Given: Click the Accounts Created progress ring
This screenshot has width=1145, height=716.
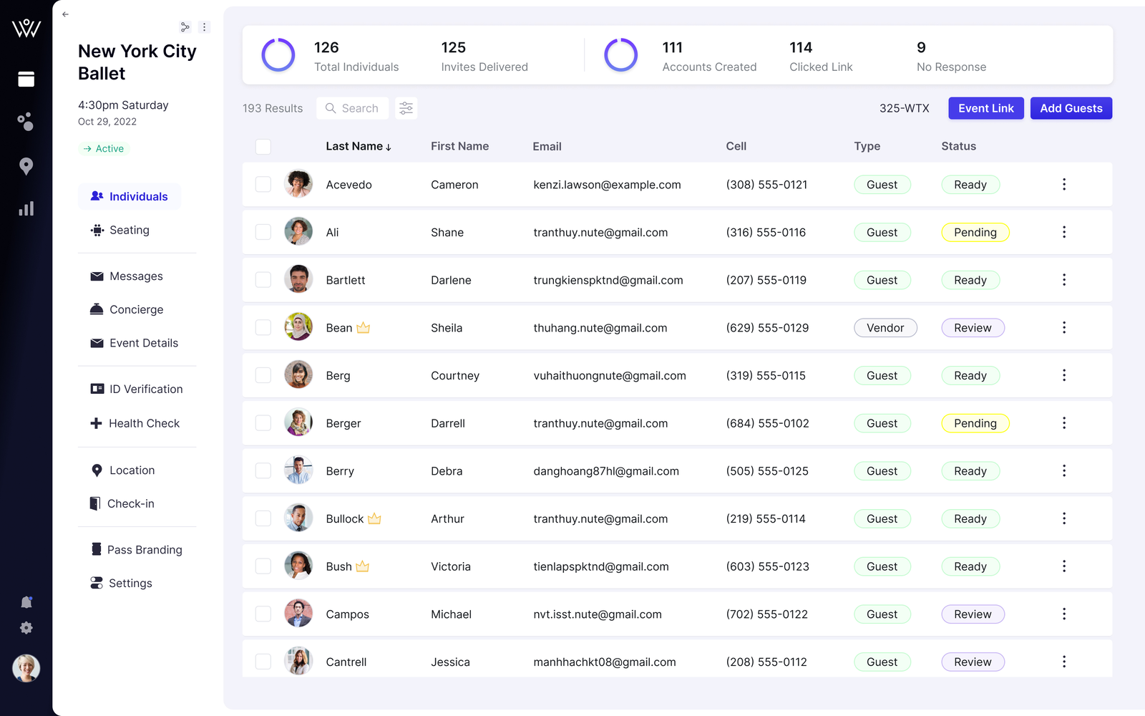Looking at the screenshot, I should 621,55.
